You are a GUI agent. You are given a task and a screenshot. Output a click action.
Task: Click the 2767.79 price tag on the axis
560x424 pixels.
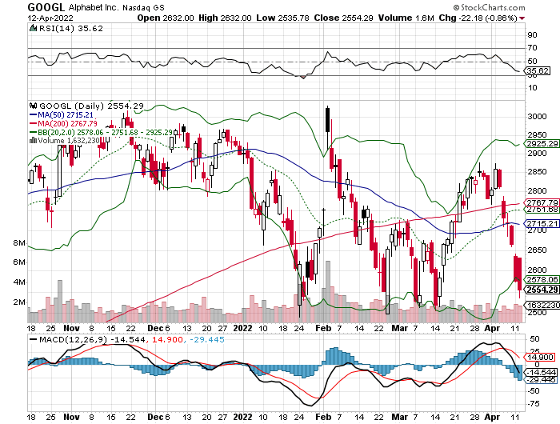point(542,202)
